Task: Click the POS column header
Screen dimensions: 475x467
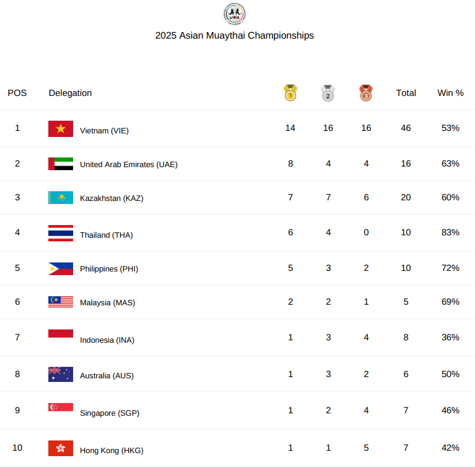Action: click(x=18, y=93)
